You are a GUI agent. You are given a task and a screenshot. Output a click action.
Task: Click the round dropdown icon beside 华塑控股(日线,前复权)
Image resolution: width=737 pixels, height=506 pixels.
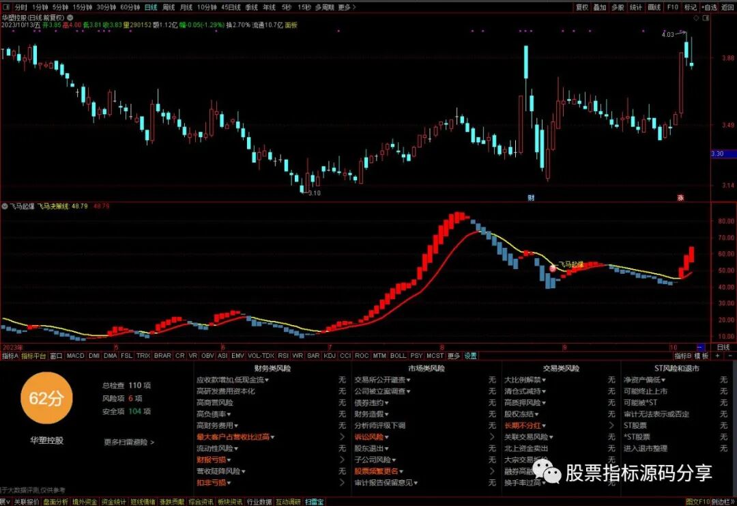click(70, 17)
